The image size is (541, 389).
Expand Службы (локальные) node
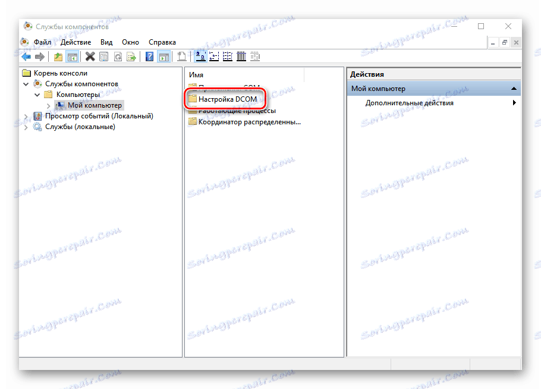[26, 127]
